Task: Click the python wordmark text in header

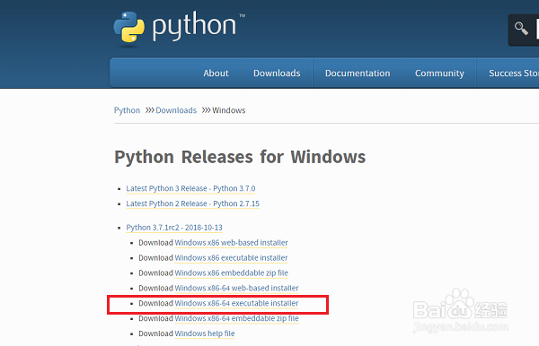Action: pyautogui.click(x=194, y=26)
